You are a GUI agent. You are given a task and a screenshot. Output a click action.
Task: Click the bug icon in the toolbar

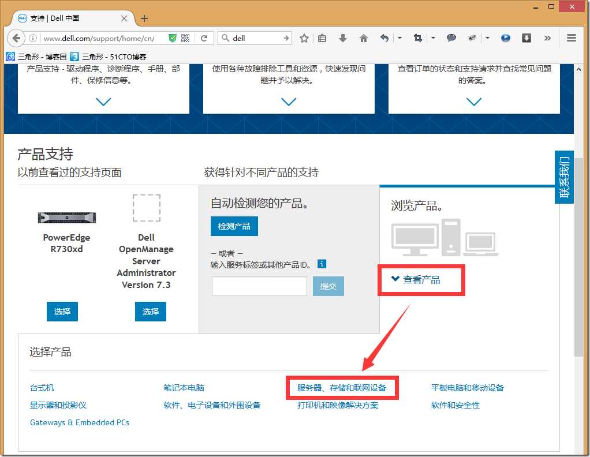[x=472, y=38]
